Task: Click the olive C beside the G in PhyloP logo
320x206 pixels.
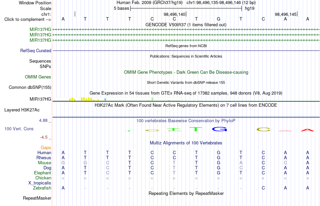Action: (263, 129)
